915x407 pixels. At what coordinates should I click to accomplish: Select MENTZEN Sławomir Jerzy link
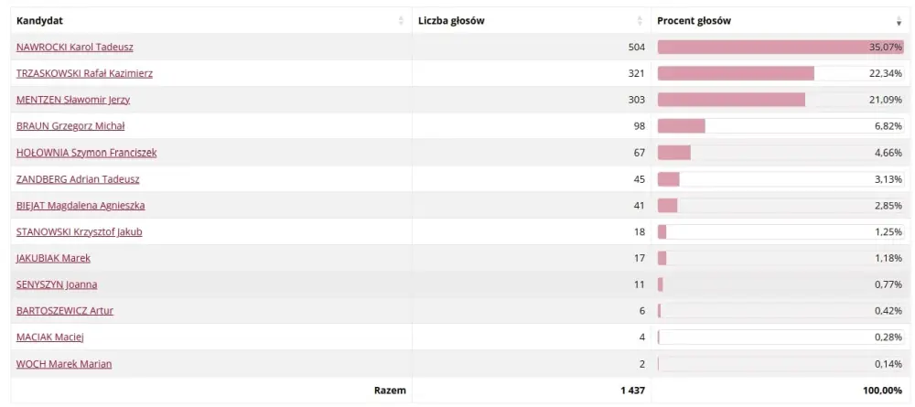coord(73,100)
